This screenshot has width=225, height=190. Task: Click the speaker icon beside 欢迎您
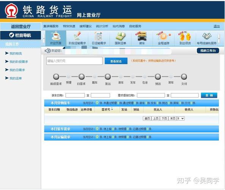tap(47, 51)
